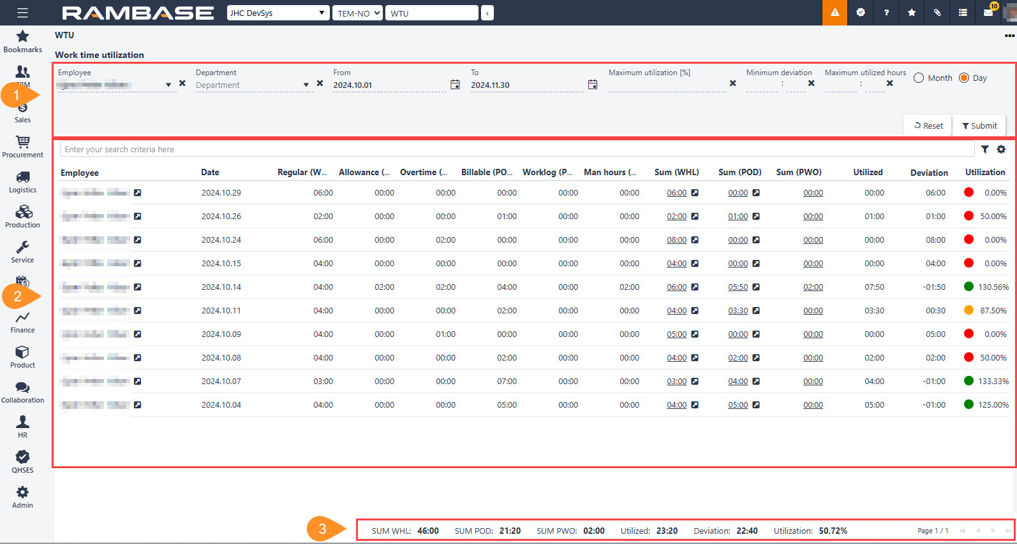The image size is (1017, 544).
Task: Open column settings gear icon
Action: (1001, 149)
